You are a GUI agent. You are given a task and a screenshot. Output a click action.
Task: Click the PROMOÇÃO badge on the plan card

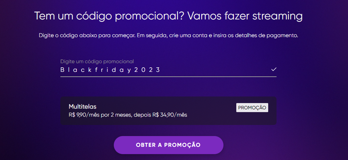[252, 108]
